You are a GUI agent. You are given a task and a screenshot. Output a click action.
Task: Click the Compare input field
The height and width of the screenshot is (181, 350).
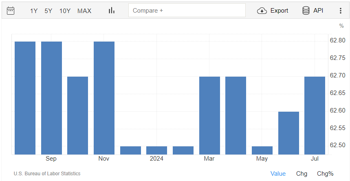tap(187, 11)
